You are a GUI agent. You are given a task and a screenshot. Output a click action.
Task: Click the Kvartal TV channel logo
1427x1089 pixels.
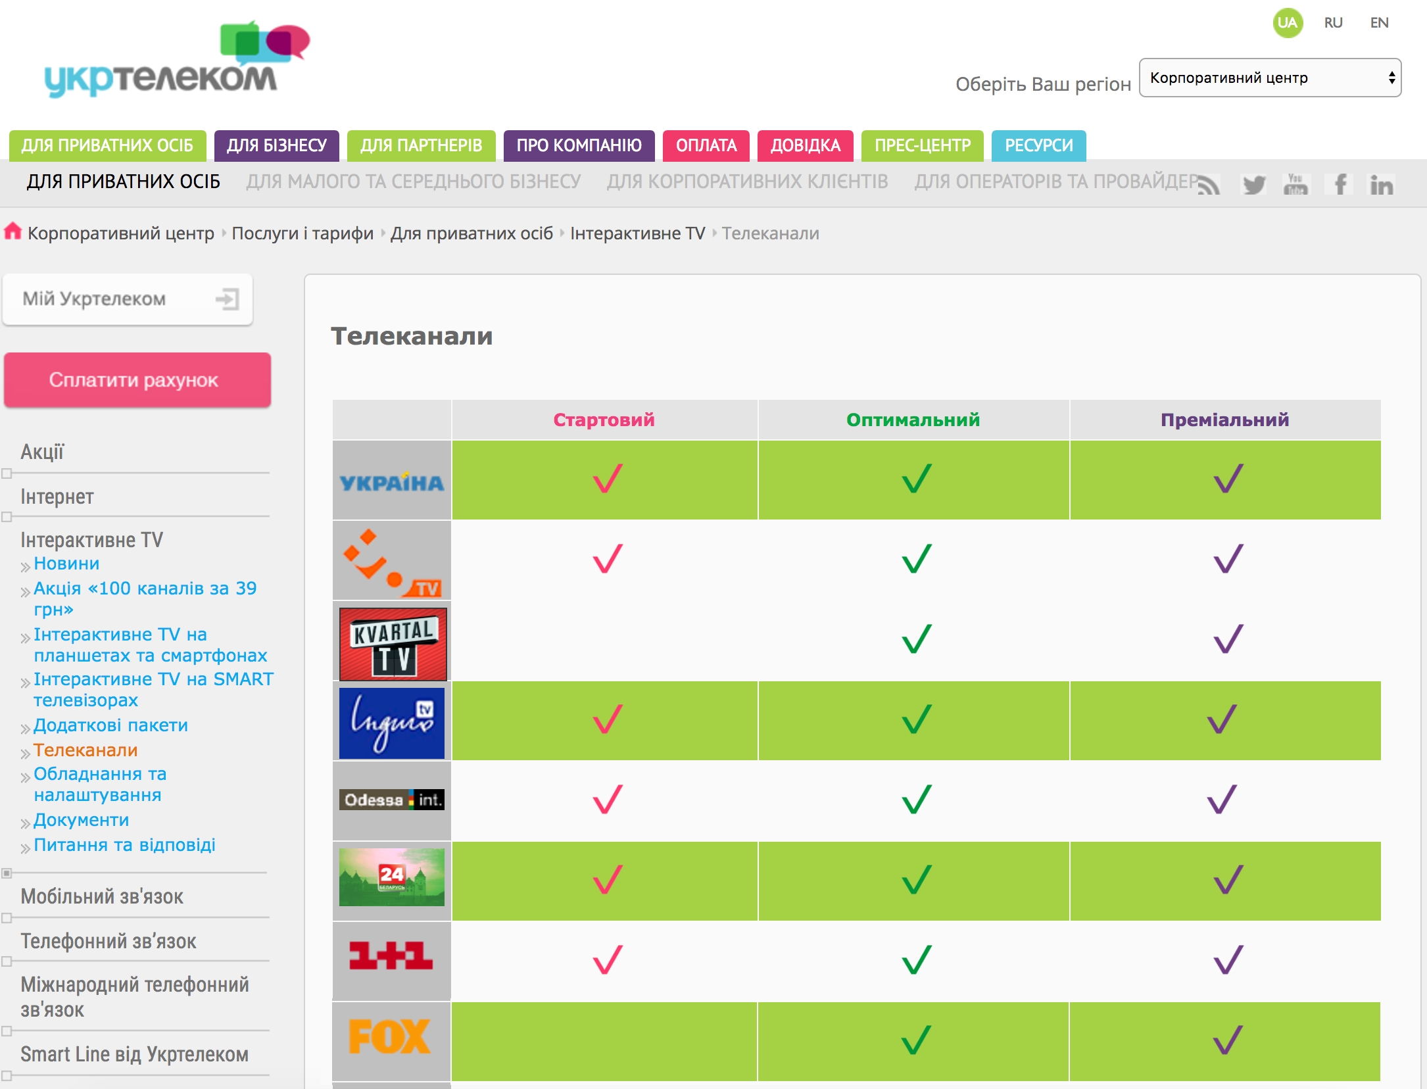point(393,643)
